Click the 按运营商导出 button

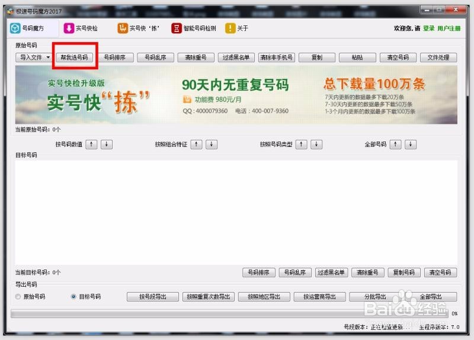click(319, 297)
